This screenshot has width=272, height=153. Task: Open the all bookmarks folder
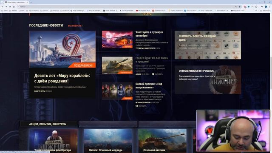pyautogui.click(x=265, y=11)
